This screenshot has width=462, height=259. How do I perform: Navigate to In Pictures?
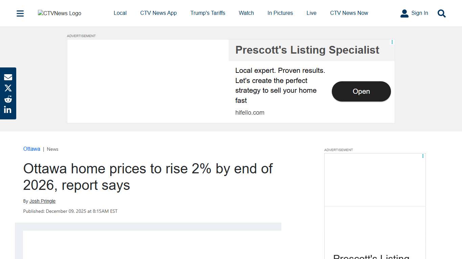[x=280, y=13]
